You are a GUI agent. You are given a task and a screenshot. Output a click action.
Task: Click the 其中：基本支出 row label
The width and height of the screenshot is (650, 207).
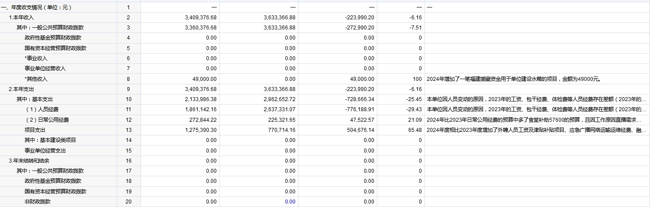(35, 99)
